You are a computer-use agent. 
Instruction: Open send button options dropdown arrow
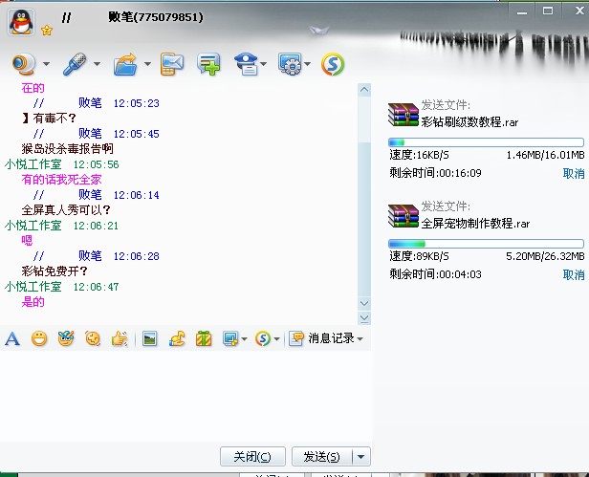[x=361, y=457]
